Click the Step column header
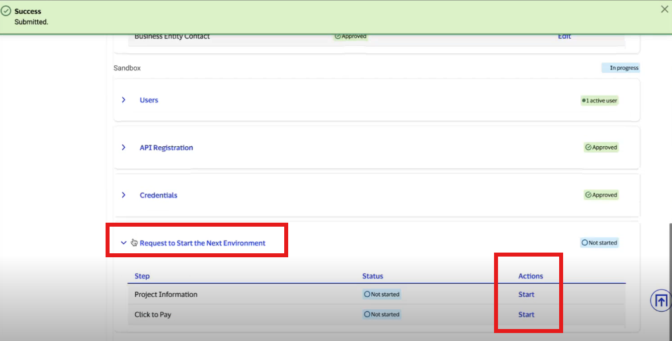 (142, 277)
